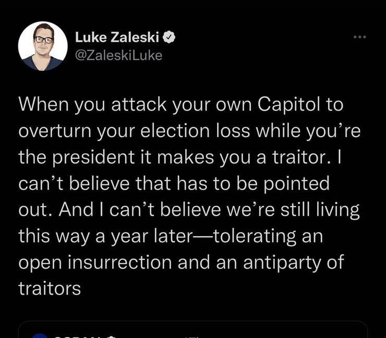Click the word "antiparty" in the tweet

(x=282, y=263)
